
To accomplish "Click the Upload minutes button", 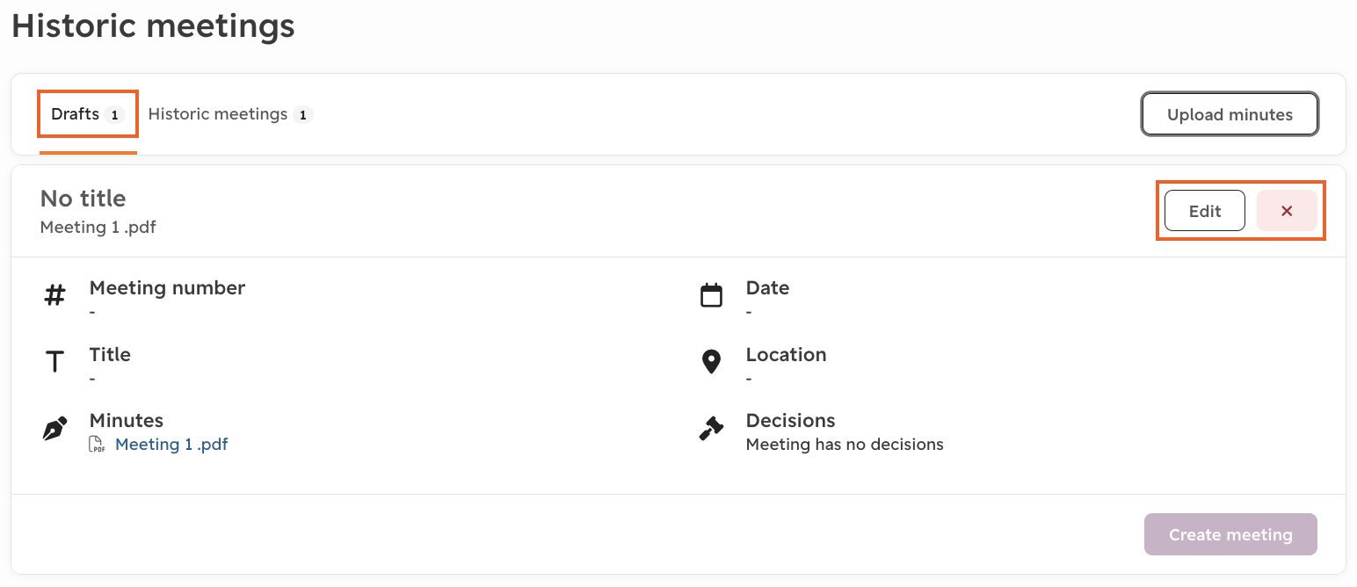I will click(1230, 114).
